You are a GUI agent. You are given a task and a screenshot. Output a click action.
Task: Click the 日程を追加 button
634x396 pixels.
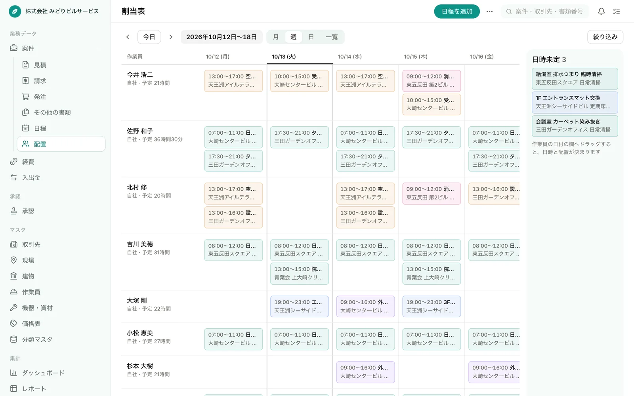tap(457, 11)
